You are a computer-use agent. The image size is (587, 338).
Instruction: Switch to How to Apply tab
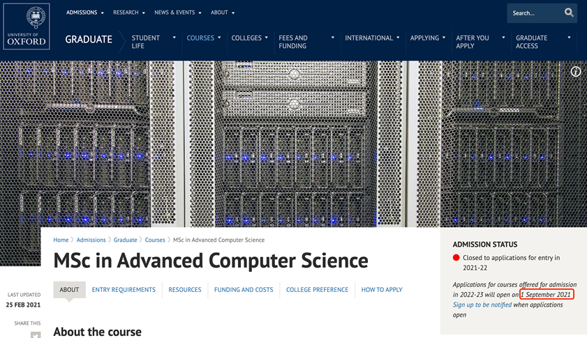click(x=382, y=290)
